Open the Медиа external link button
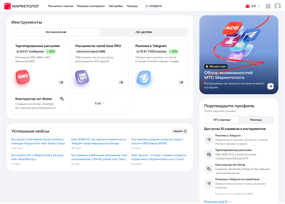This screenshot has width=285, height=204. click(180, 131)
